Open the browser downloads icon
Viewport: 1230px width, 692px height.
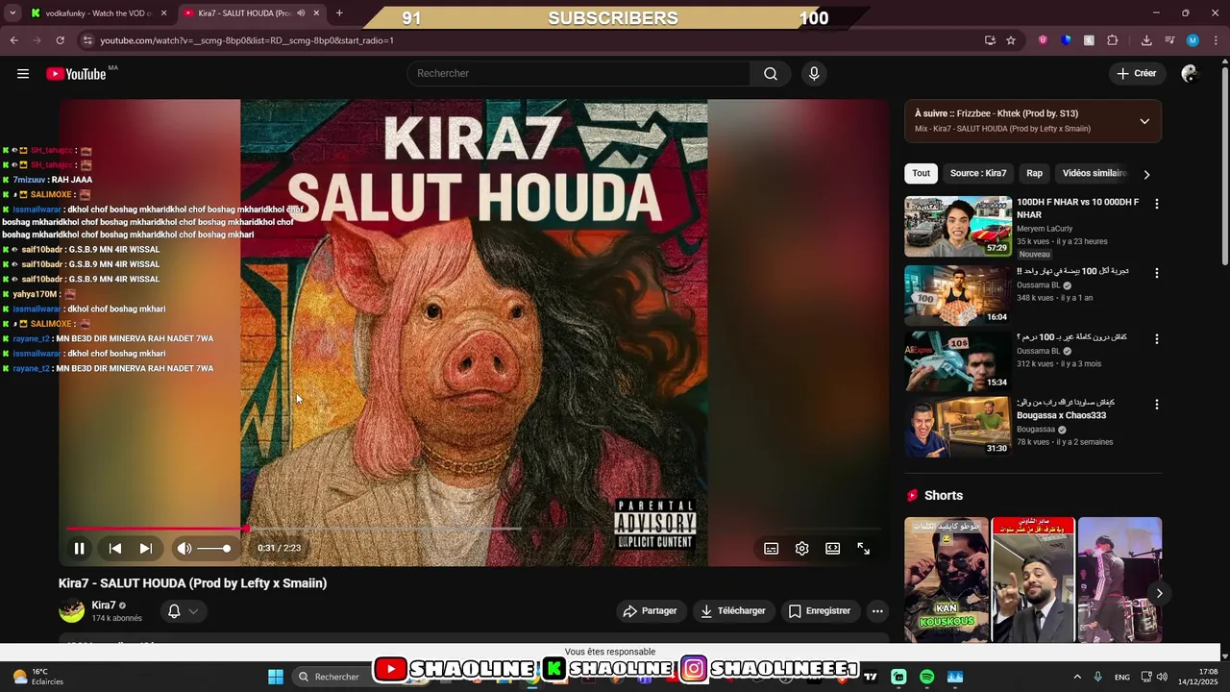[1146, 40]
